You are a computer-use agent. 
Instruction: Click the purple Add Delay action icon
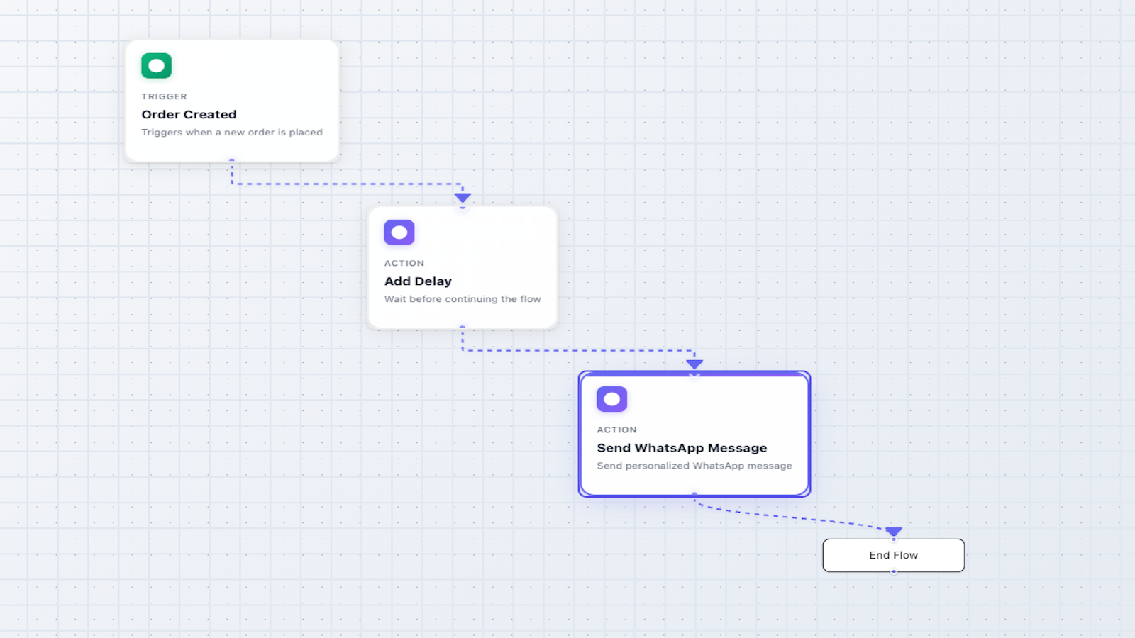pyautogui.click(x=399, y=232)
